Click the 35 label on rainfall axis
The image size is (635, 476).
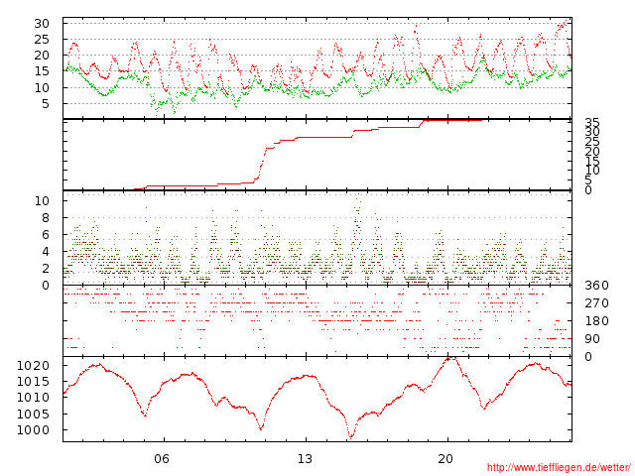[592, 123]
